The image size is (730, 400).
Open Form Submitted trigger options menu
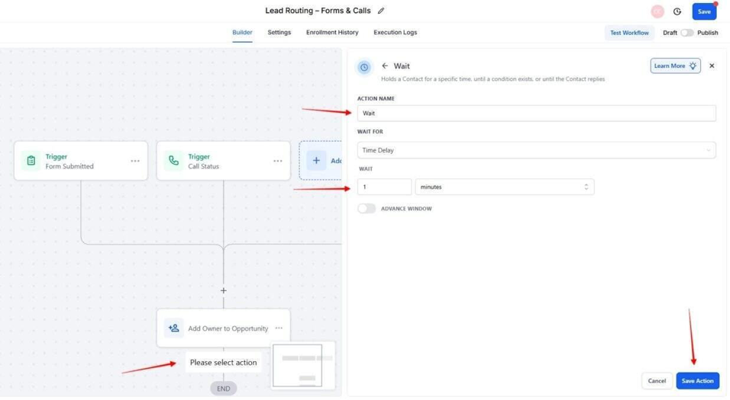click(135, 161)
